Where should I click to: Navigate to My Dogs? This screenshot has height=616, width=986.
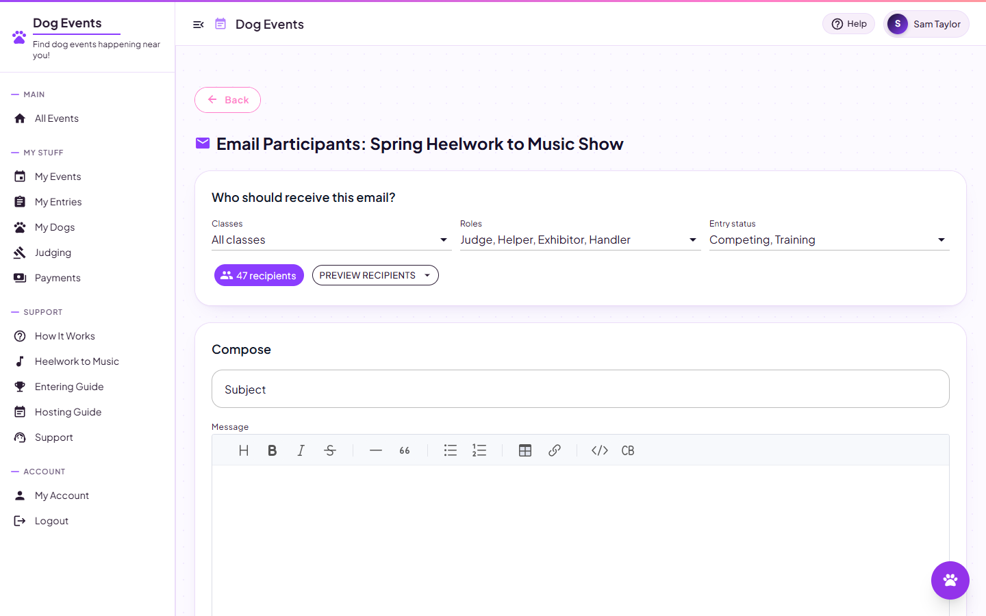tap(88, 227)
